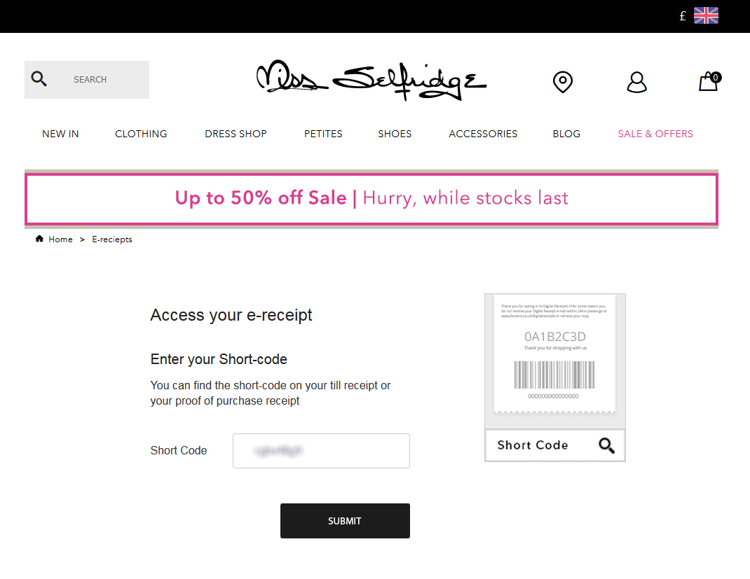750x579 pixels.
Task: Open the PETITES menu
Action: [x=323, y=134]
